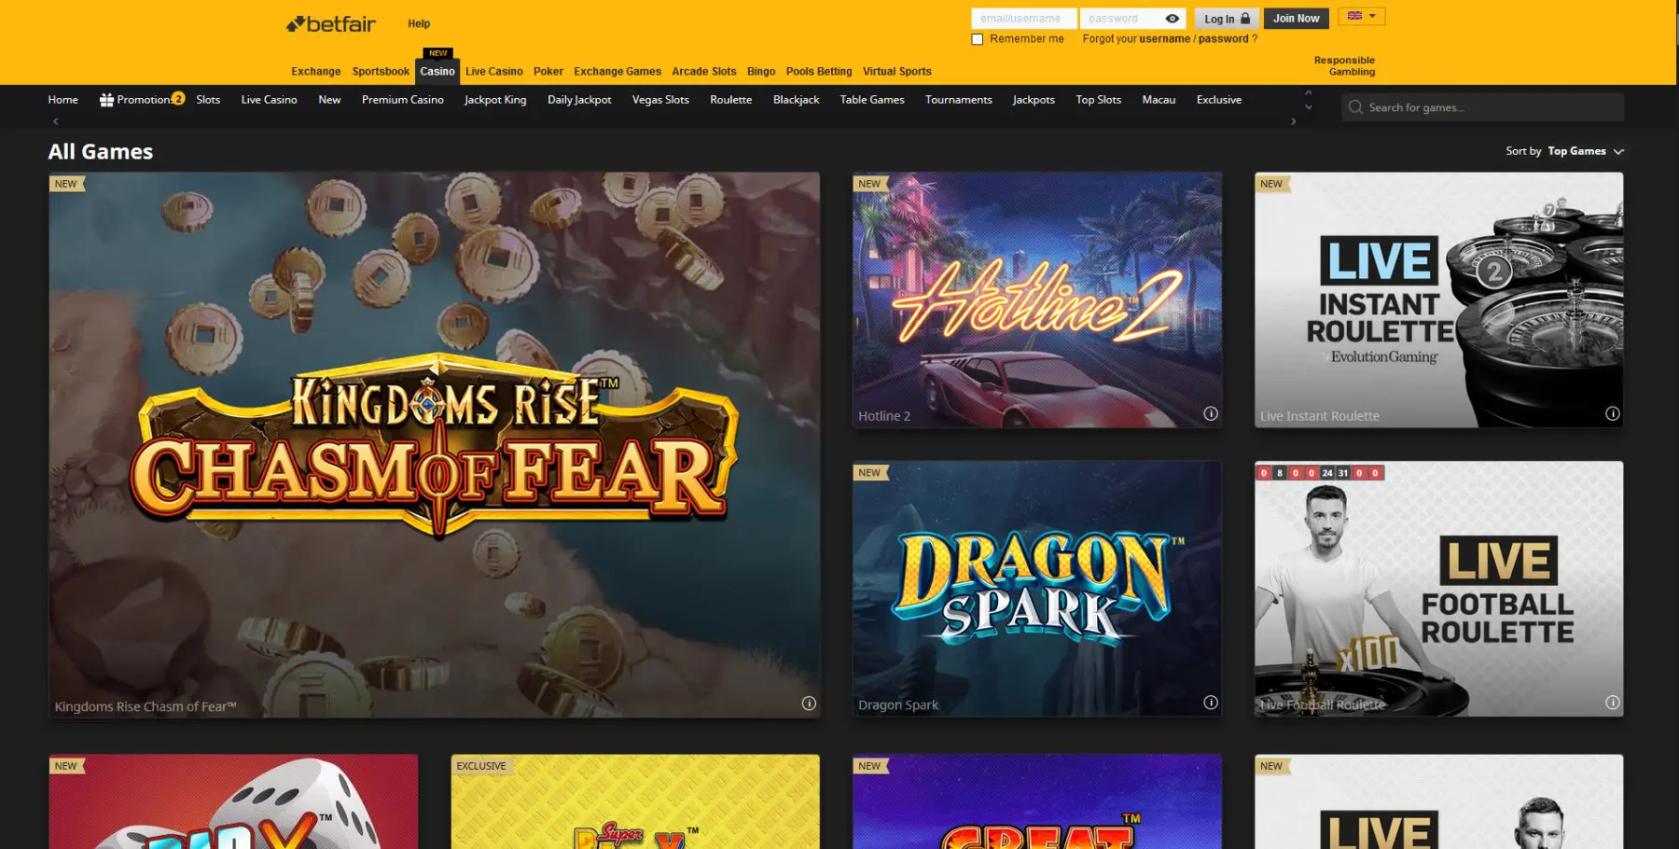Open Responsible Gambling link
Image resolution: width=1679 pixels, height=849 pixels.
(x=1344, y=66)
